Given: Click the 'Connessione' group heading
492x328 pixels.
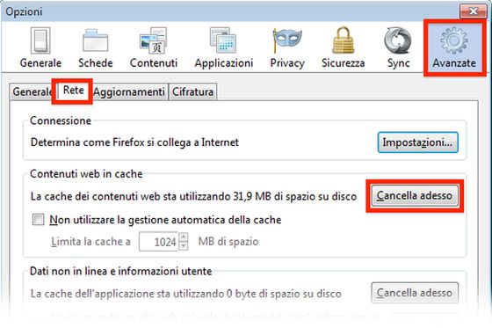Looking at the screenshot, I should [x=61, y=120].
